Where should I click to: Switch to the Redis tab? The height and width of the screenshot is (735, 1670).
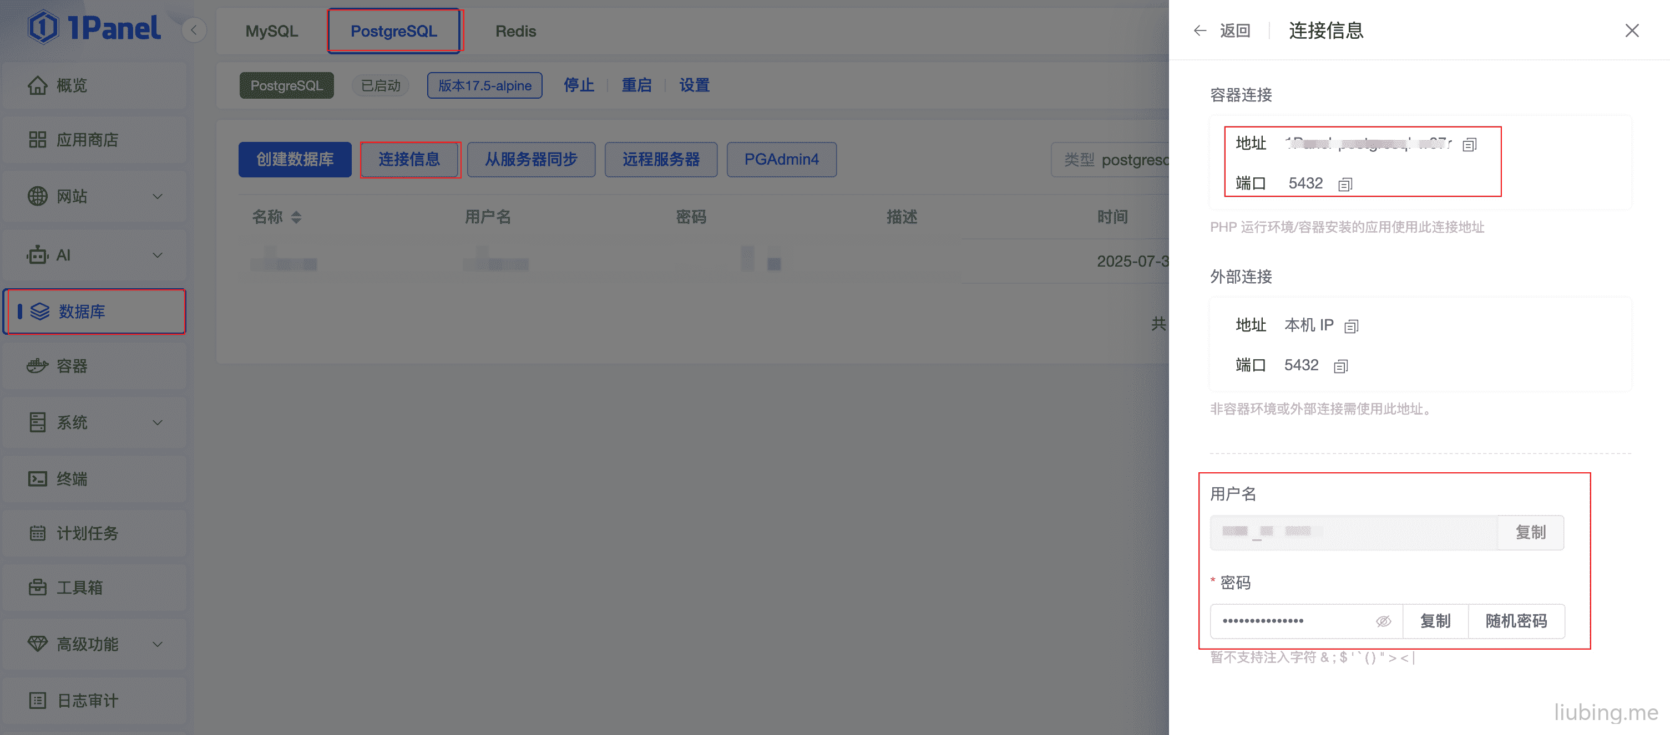(x=515, y=31)
